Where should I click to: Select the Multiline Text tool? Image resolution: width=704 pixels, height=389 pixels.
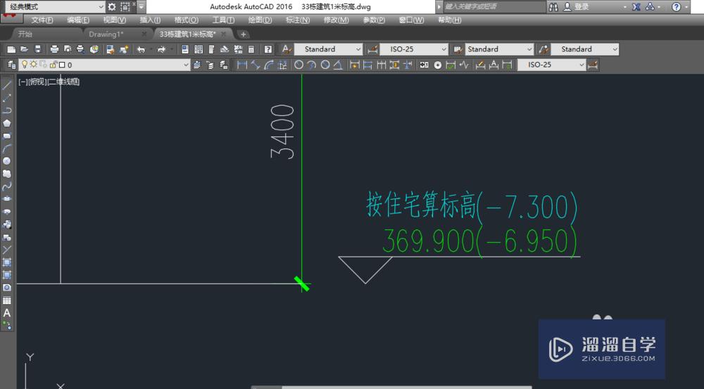click(7, 313)
